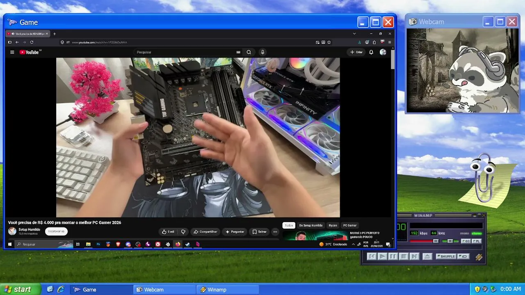525x295 pixels.
Task: Dislike the video with thumbs down
Action: pyautogui.click(x=183, y=232)
